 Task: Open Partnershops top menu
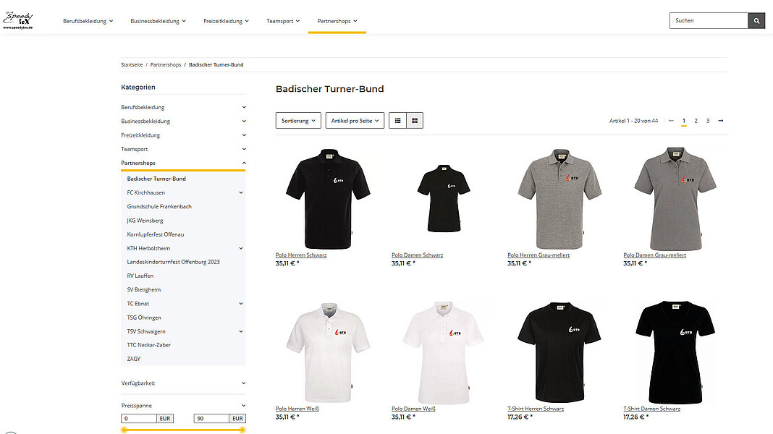(x=337, y=21)
